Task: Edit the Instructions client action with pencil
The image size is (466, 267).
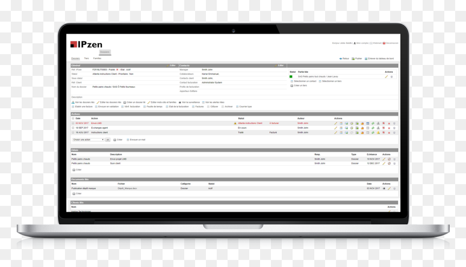Action: click(336, 133)
